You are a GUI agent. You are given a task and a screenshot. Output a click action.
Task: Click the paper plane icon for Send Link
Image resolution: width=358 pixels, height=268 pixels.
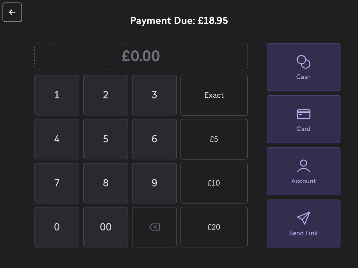(x=303, y=219)
